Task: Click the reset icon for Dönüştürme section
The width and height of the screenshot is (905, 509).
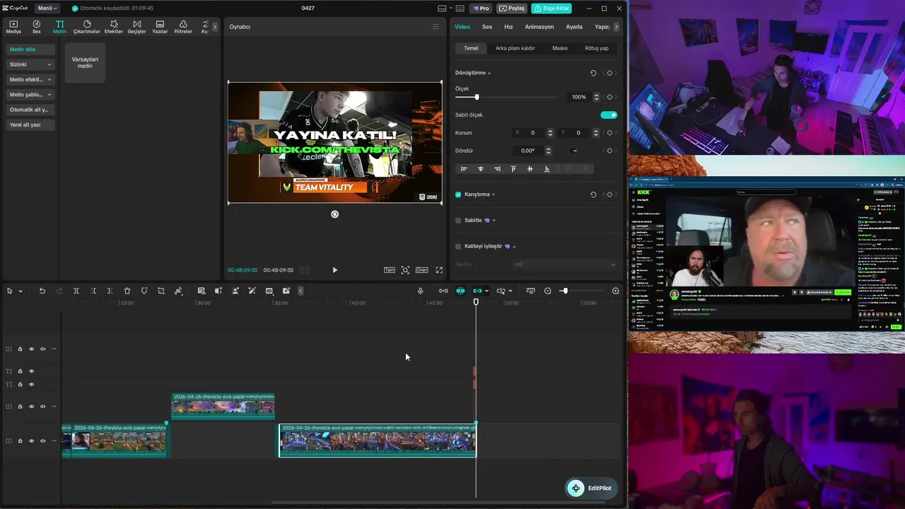Action: pyautogui.click(x=593, y=73)
